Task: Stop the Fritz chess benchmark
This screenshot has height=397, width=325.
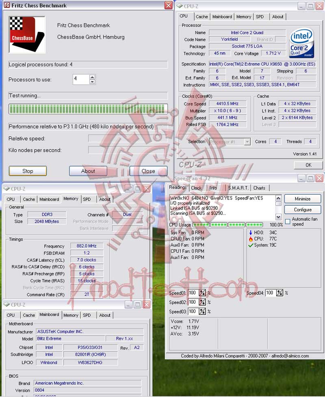Action: pyautogui.click(x=28, y=171)
